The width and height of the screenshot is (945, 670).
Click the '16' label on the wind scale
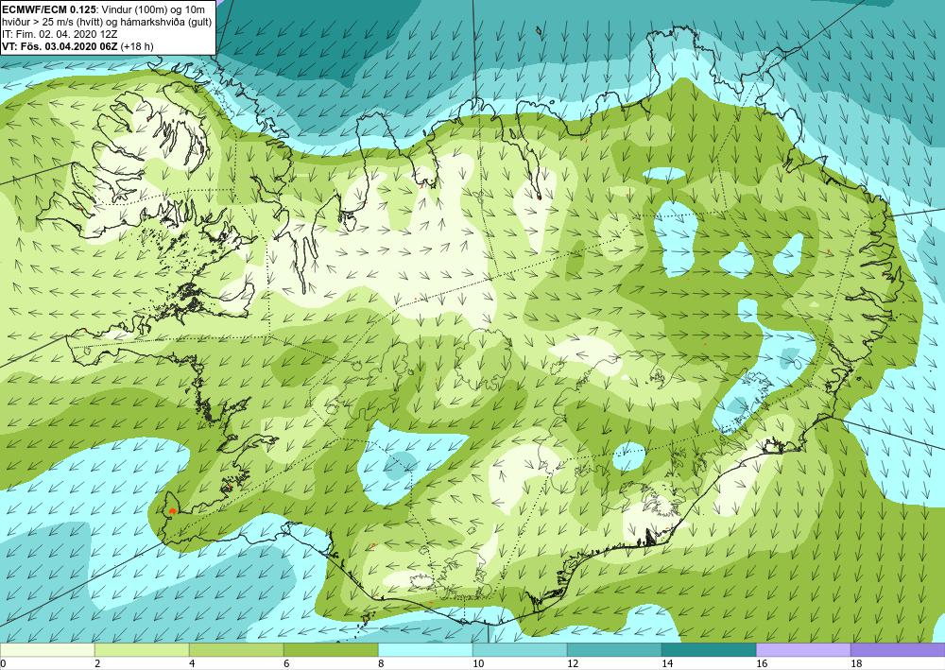click(x=762, y=664)
